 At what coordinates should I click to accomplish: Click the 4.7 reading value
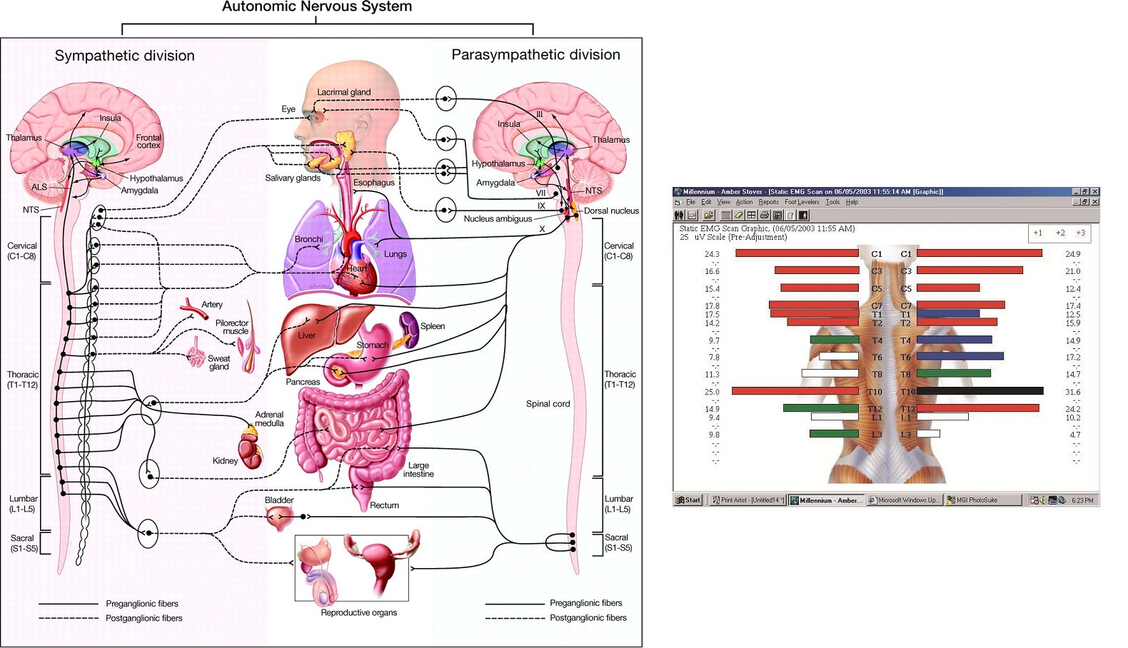1075,435
